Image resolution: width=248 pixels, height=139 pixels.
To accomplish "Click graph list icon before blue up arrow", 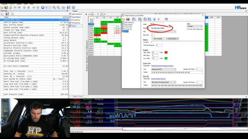I will 149,19.
